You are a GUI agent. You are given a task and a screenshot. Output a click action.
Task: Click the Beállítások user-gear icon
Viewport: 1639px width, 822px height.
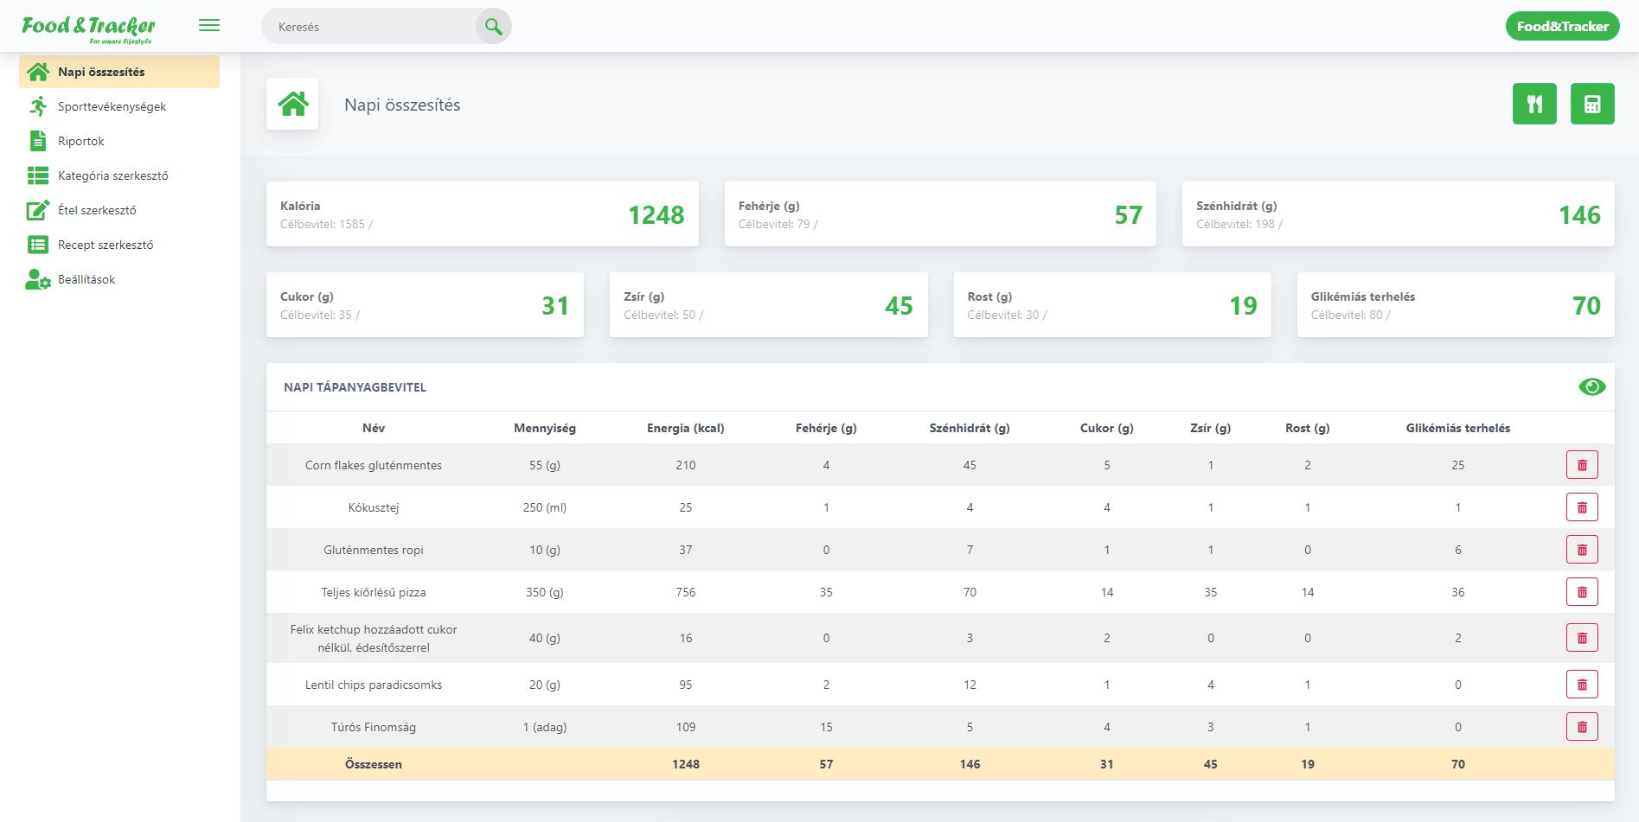click(38, 279)
